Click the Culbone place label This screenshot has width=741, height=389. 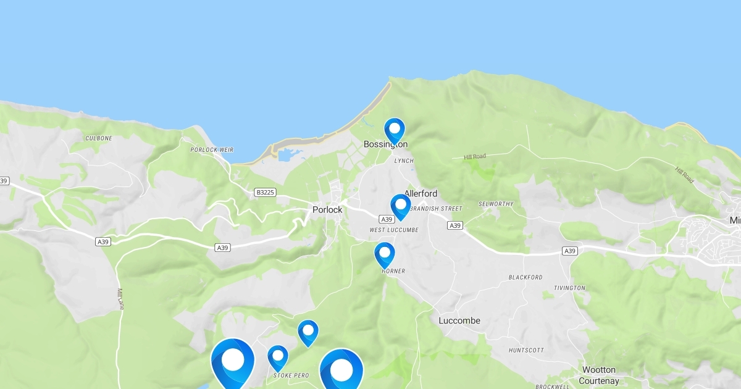point(99,138)
